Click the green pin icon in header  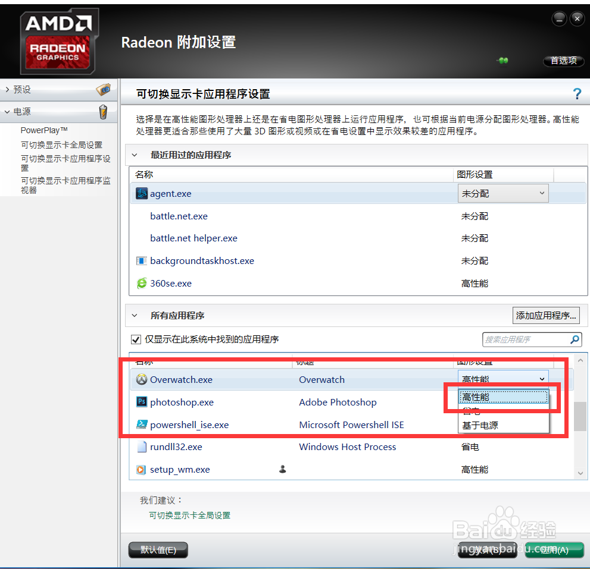pyautogui.click(x=502, y=60)
